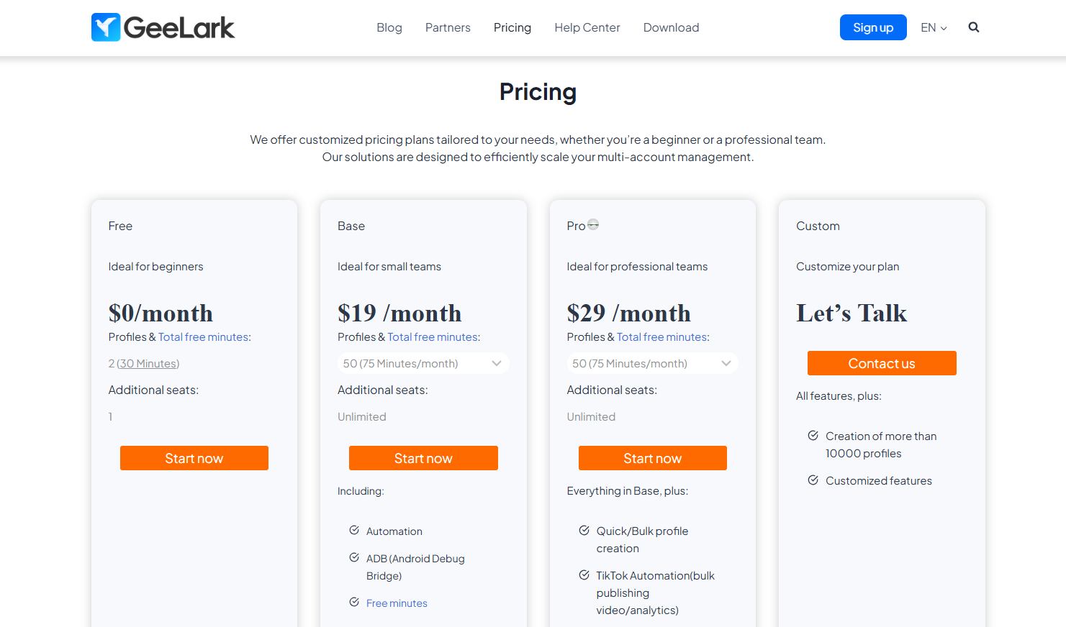The width and height of the screenshot is (1066, 627).
Task: Click the blue Sign up button
Action: (x=873, y=27)
